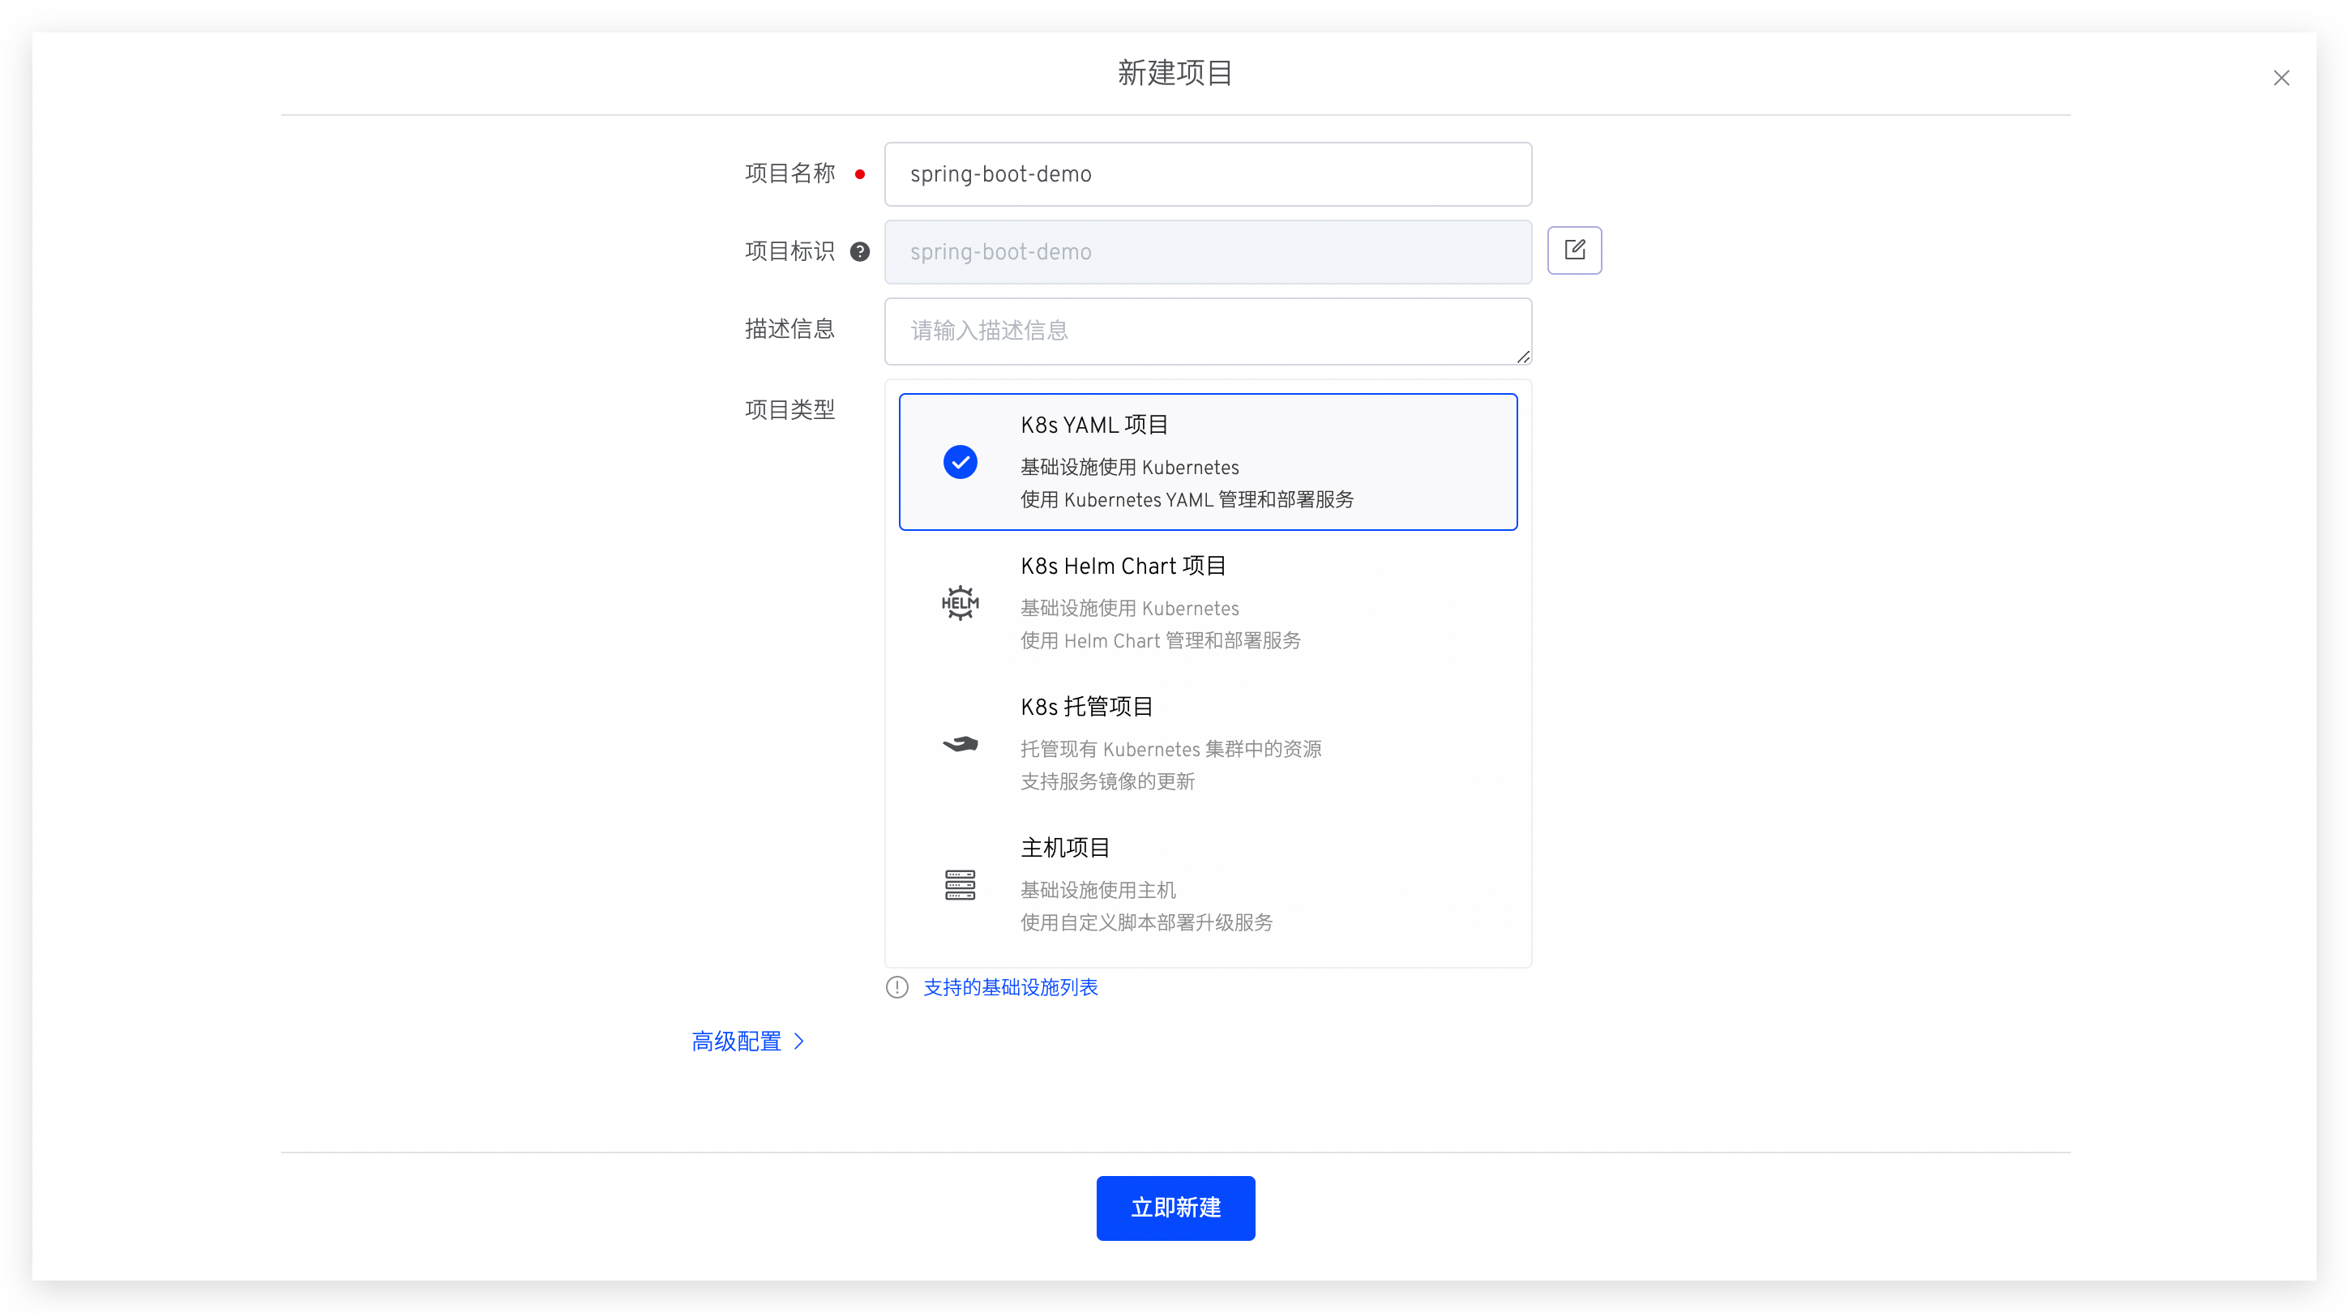This screenshot has height=1313, width=2349.
Task: Click the 项目类型 label
Action: pyautogui.click(x=789, y=410)
